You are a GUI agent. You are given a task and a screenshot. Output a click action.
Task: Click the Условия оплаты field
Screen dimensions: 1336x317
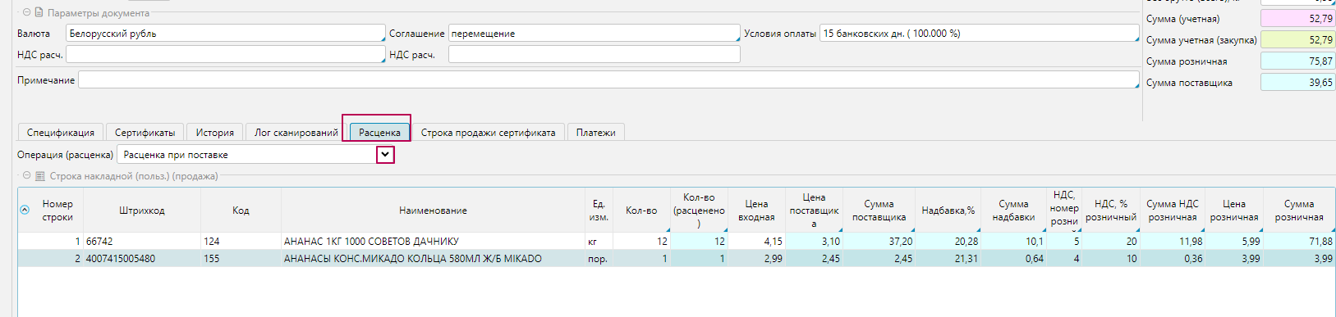tap(979, 33)
